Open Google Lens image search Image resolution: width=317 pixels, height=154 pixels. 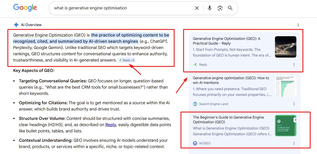(x=220, y=8)
